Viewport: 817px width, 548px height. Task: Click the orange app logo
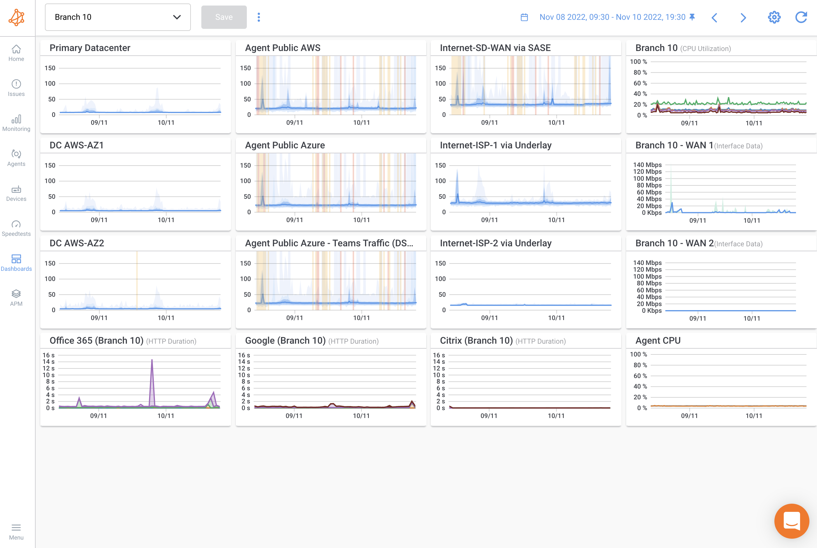coord(17,17)
